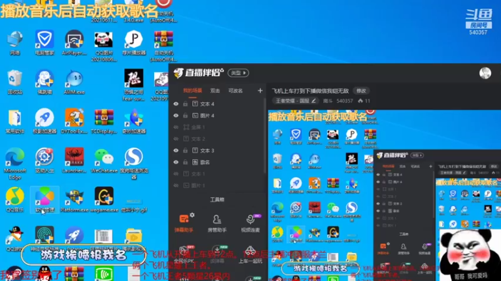Hide the 歌名 layer with eye icon
The height and width of the screenshot is (281, 501).
[176, 162]
